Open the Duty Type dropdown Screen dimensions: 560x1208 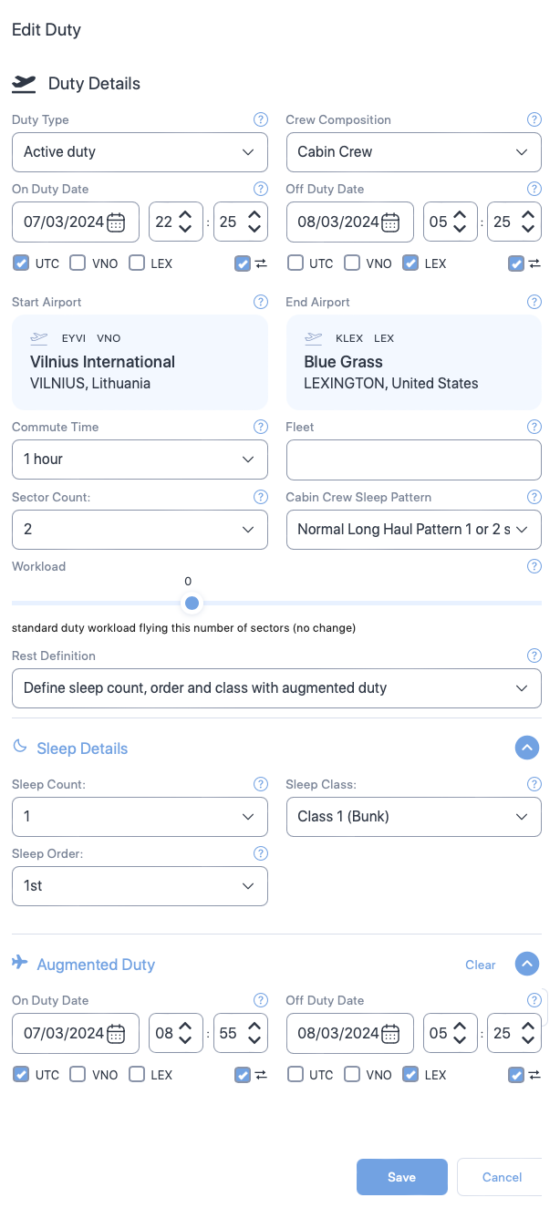pos(140,152)
